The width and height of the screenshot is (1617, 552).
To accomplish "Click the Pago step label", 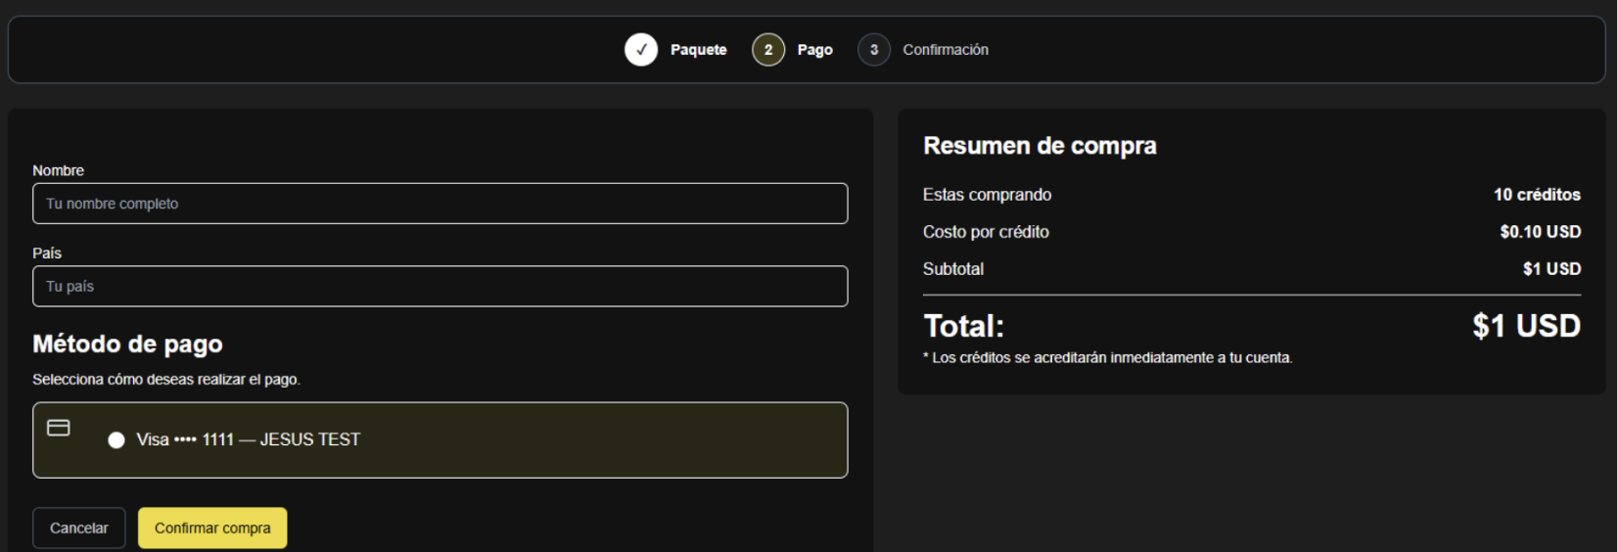I will click(x=814, y=50).
